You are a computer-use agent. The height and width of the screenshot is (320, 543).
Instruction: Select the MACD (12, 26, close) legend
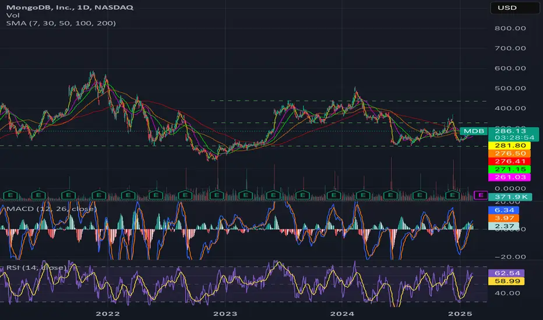point(51,209)
